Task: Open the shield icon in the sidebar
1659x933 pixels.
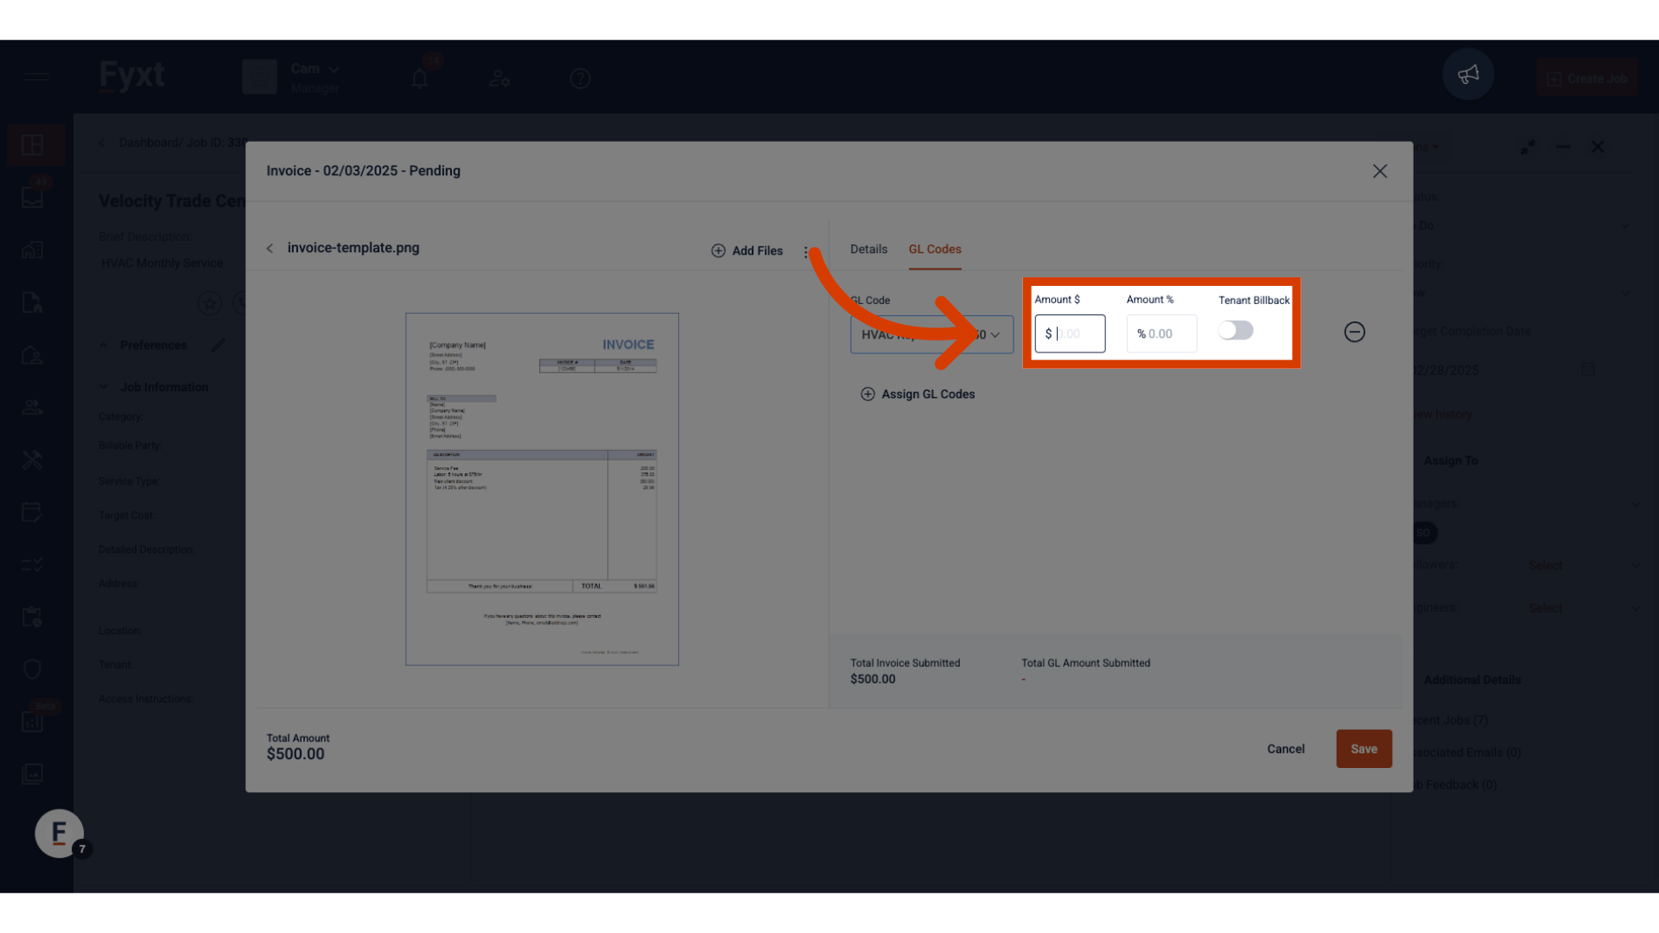Action: click(x=33, y=670)
